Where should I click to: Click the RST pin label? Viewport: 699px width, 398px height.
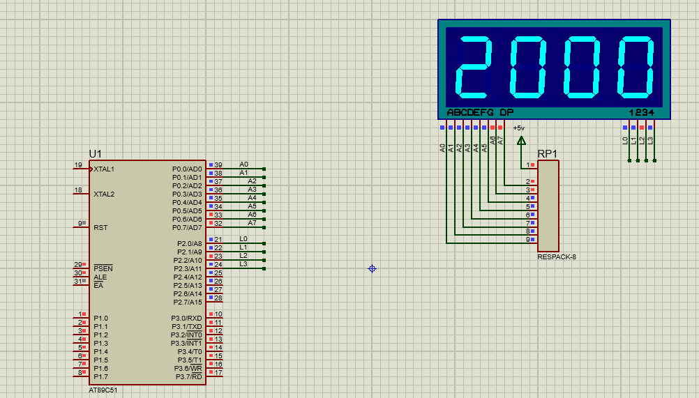tap(100, 227)
